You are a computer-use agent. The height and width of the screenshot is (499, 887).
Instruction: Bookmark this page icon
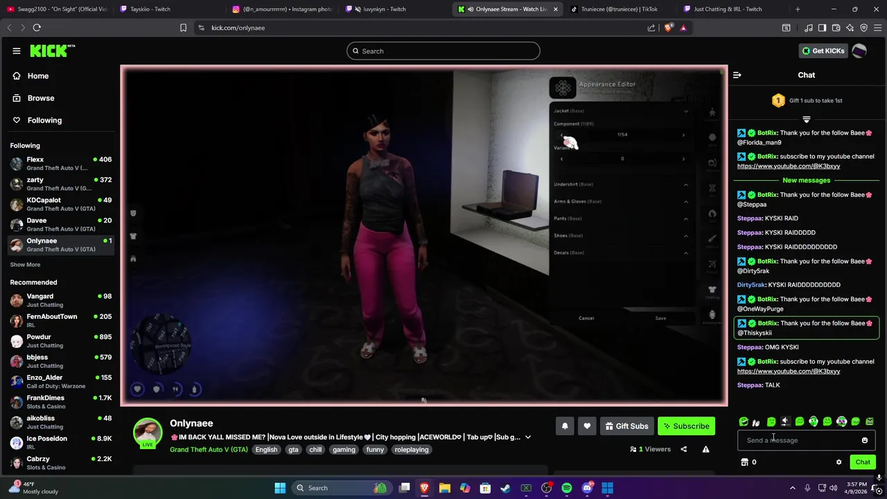pos(183,28)
